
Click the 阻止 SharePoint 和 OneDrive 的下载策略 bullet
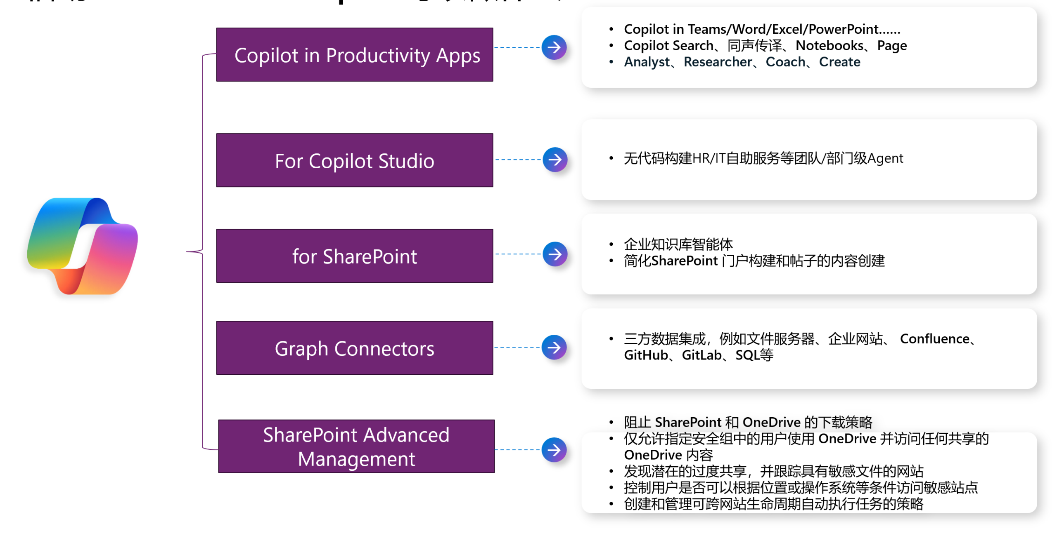[747, 422]
